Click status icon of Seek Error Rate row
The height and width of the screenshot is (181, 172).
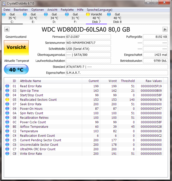pos(7,104)
